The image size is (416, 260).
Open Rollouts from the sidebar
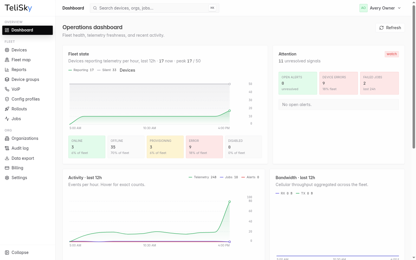click(27, 109)
